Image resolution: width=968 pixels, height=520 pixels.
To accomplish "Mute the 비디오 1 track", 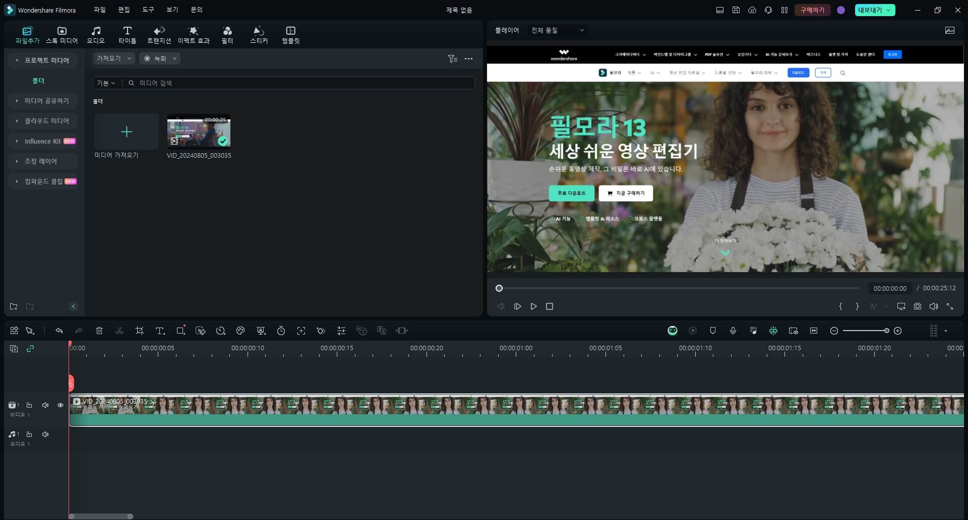I will click(x=45, y=405).
